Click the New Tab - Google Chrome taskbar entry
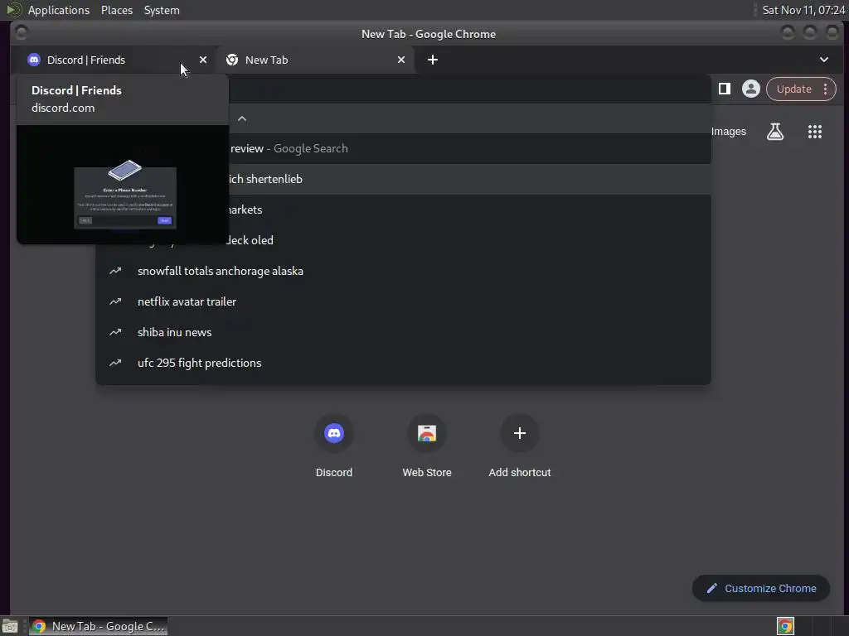Screen dimensions: 849x636 tap(98, 626)
